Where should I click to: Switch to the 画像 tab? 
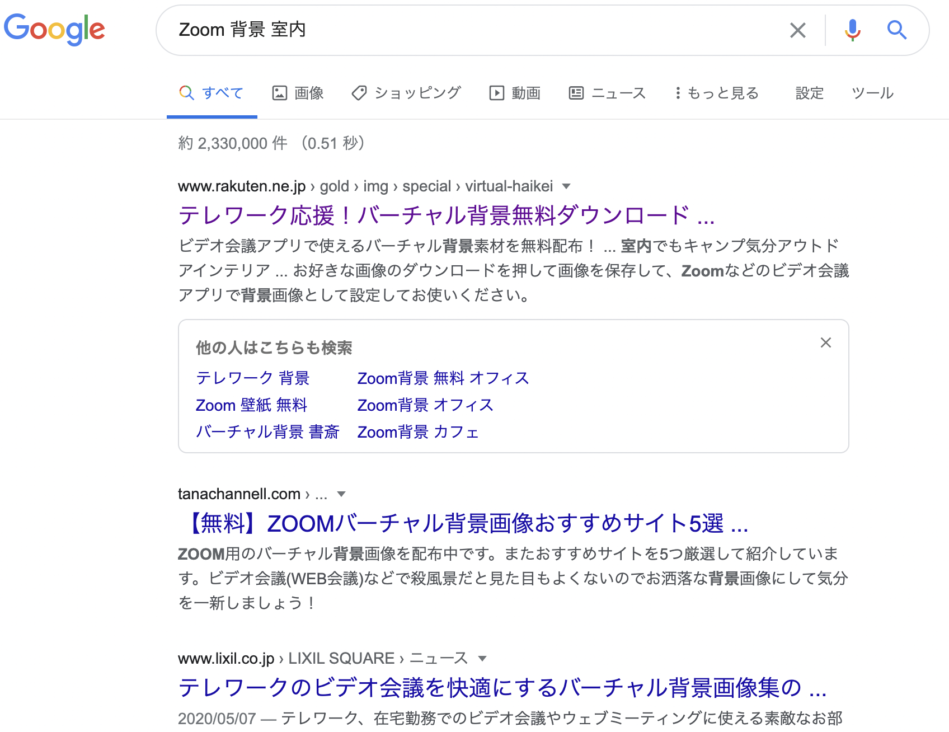tap(298, 93)
